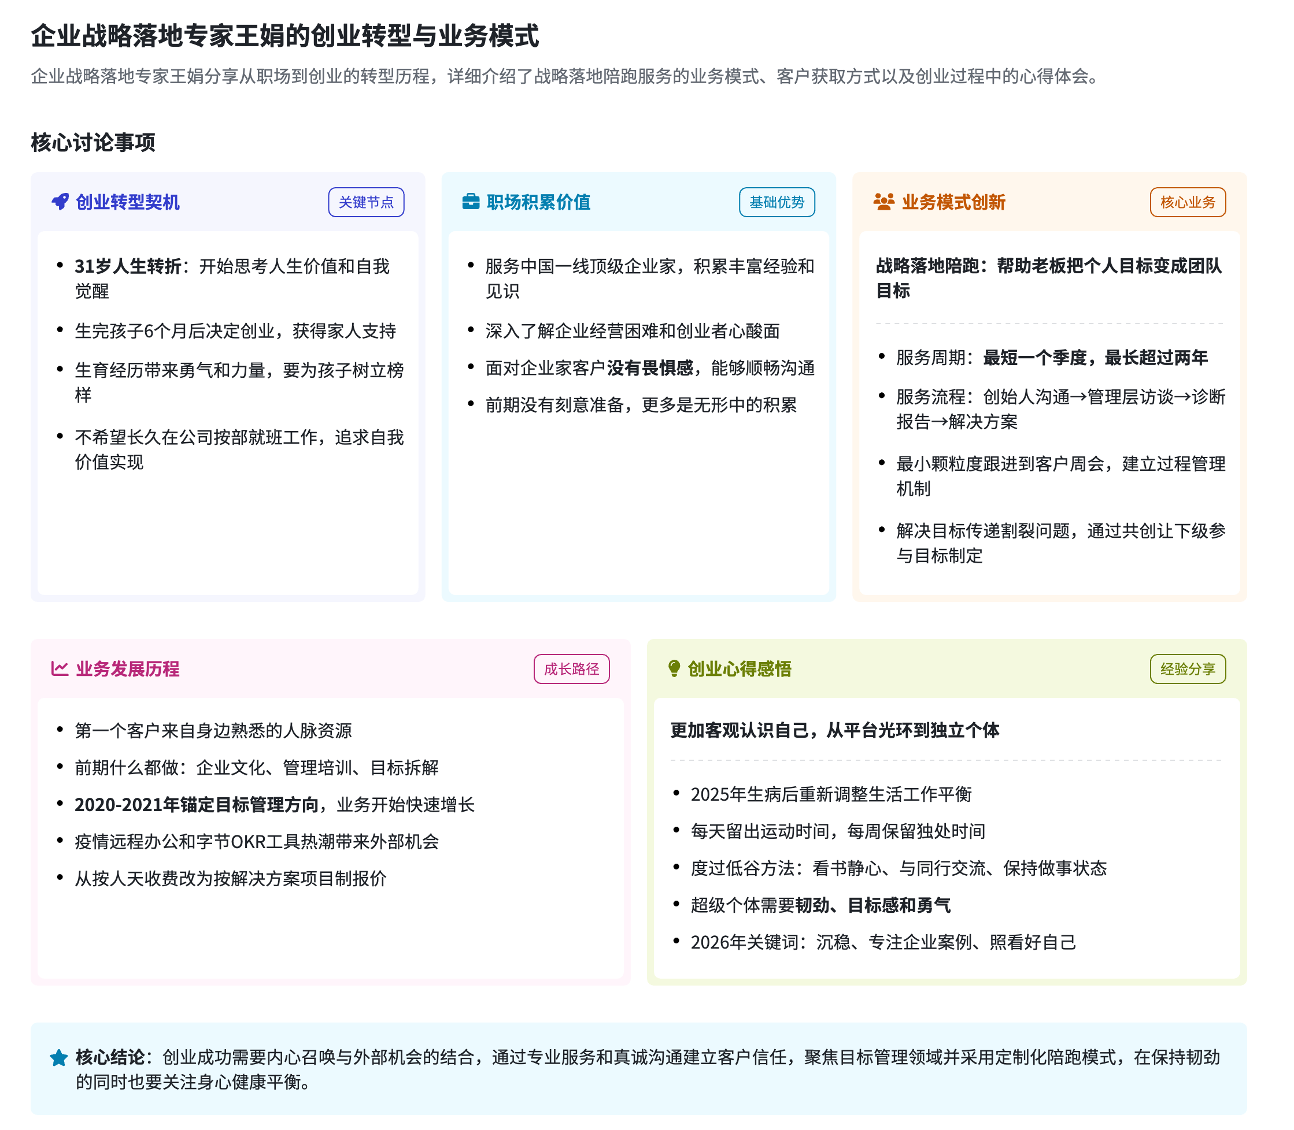Click the 成长路径 pink tag
Image resolution: width=1294 pixels, height=1130 pixels.
(571, 668)
